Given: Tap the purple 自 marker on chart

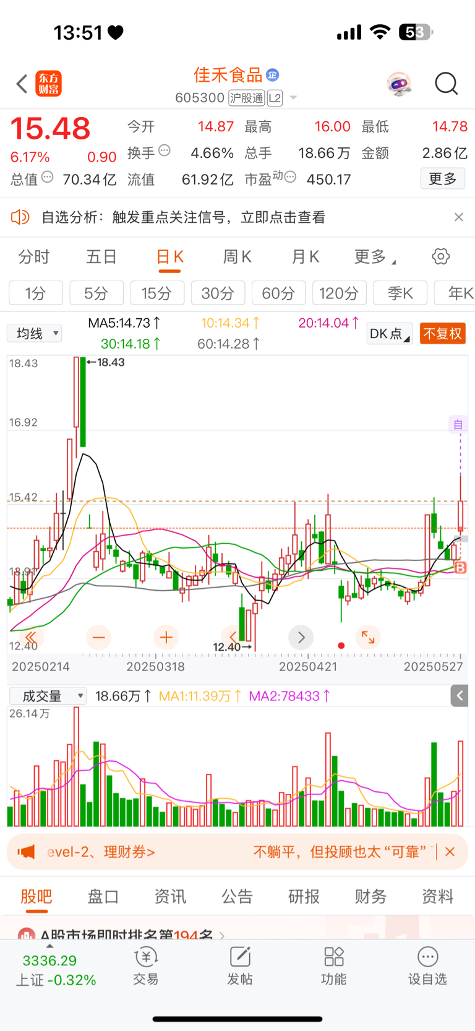Looking at the screenshot, I should click(458, 424).
